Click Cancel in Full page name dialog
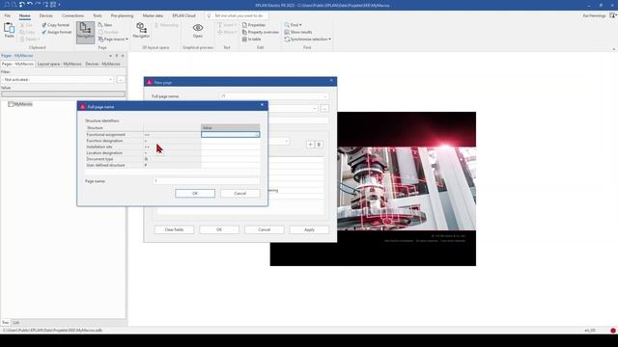 (240, 193)
